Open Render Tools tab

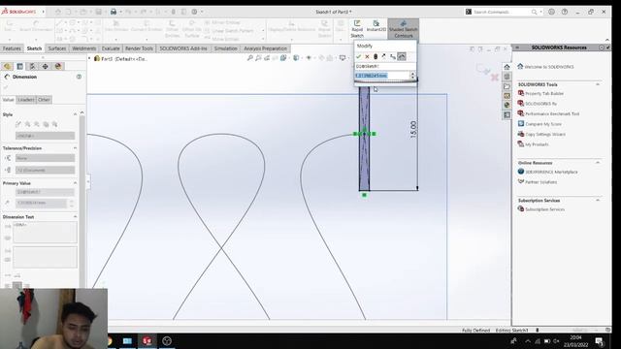(x=139, y=48)
